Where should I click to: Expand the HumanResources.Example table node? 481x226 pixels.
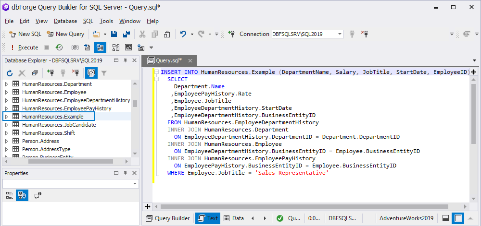[6, 117]
